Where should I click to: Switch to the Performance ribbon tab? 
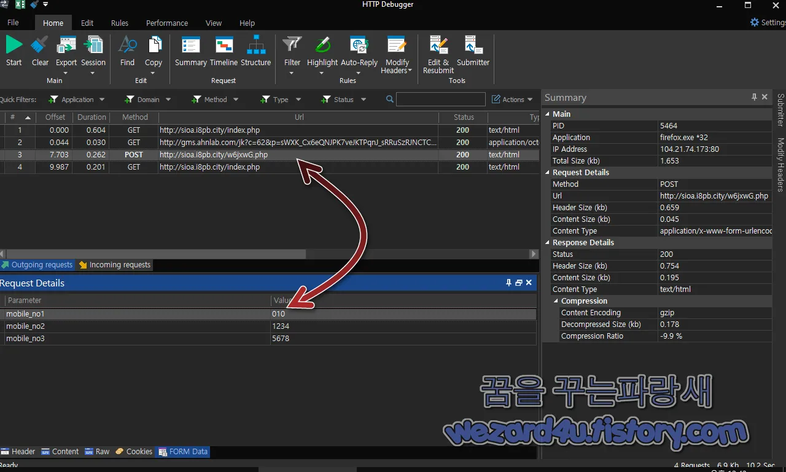[x=167, y=23]
